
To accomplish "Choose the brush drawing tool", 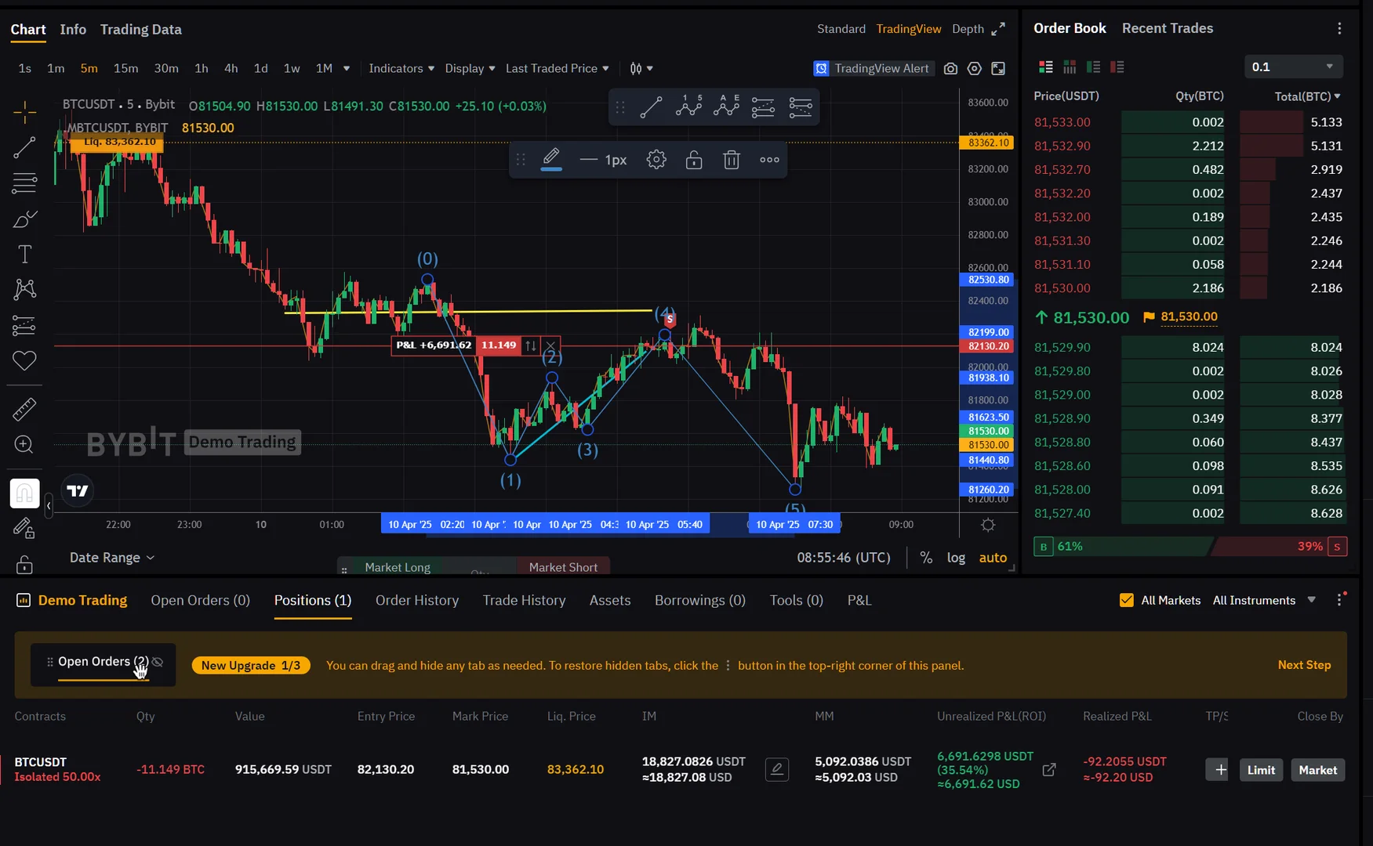I will pos(24,219).
